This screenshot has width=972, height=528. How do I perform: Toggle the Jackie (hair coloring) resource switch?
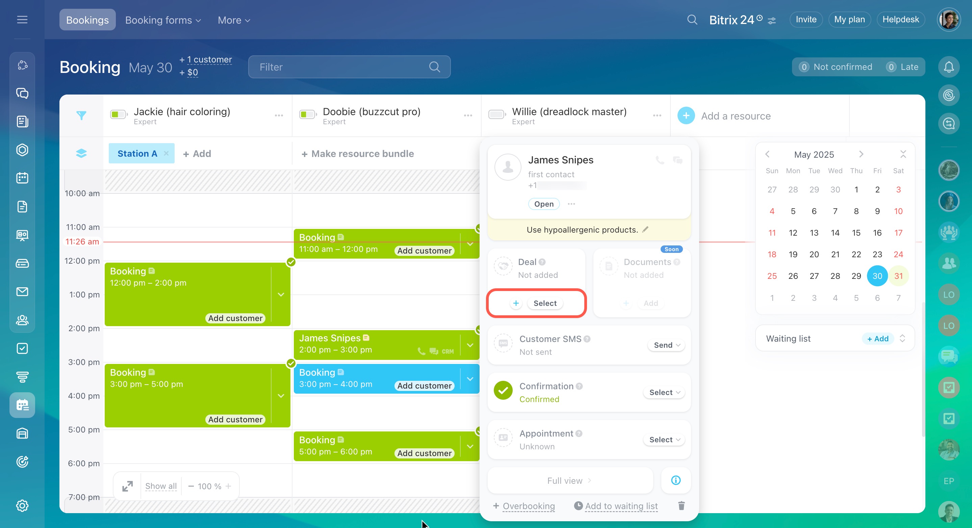(x=118, y=114)
